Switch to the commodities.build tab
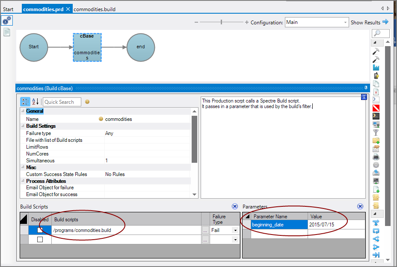 click(95, 9)
